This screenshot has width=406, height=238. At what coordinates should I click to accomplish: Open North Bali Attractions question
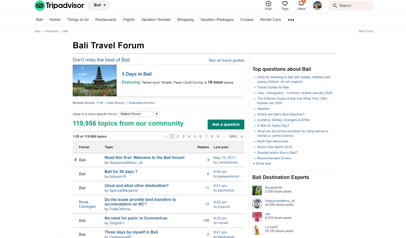(x=273, y=142)
